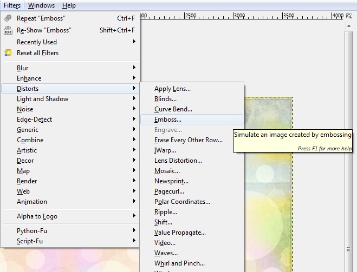Expand Light and Shadow submenu
The width and height of the screenshot is (357, 272).
click(x=70, y=99)
